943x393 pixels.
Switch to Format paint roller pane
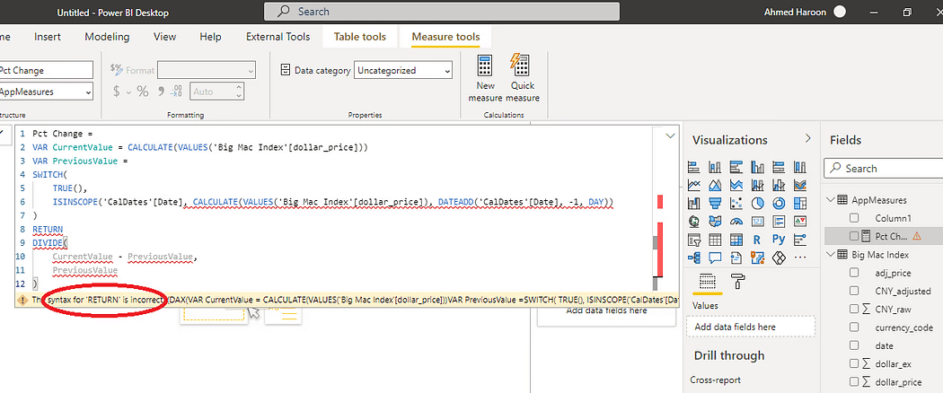coord(737,281)
